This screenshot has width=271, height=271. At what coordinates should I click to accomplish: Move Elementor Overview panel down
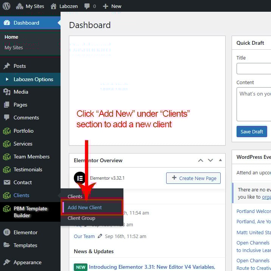click(x=210, y=160)
